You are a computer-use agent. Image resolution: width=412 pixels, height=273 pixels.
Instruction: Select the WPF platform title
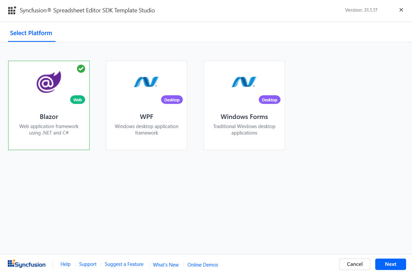coord(147,117)
